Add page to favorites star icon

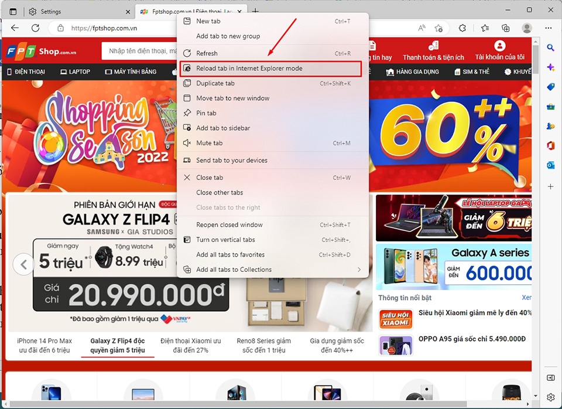click(438, 28)
